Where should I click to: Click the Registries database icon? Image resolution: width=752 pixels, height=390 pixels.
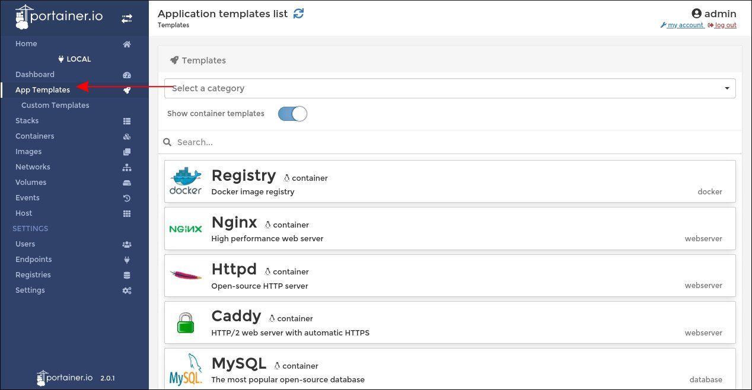pos(127,275)
